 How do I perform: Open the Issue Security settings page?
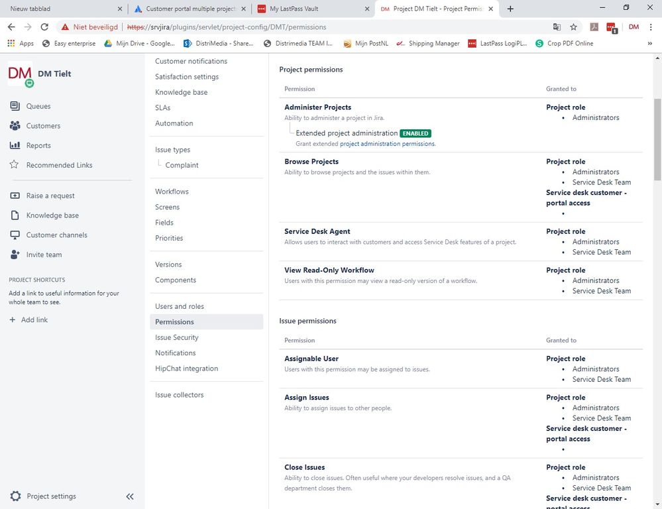tap(176, 337)
